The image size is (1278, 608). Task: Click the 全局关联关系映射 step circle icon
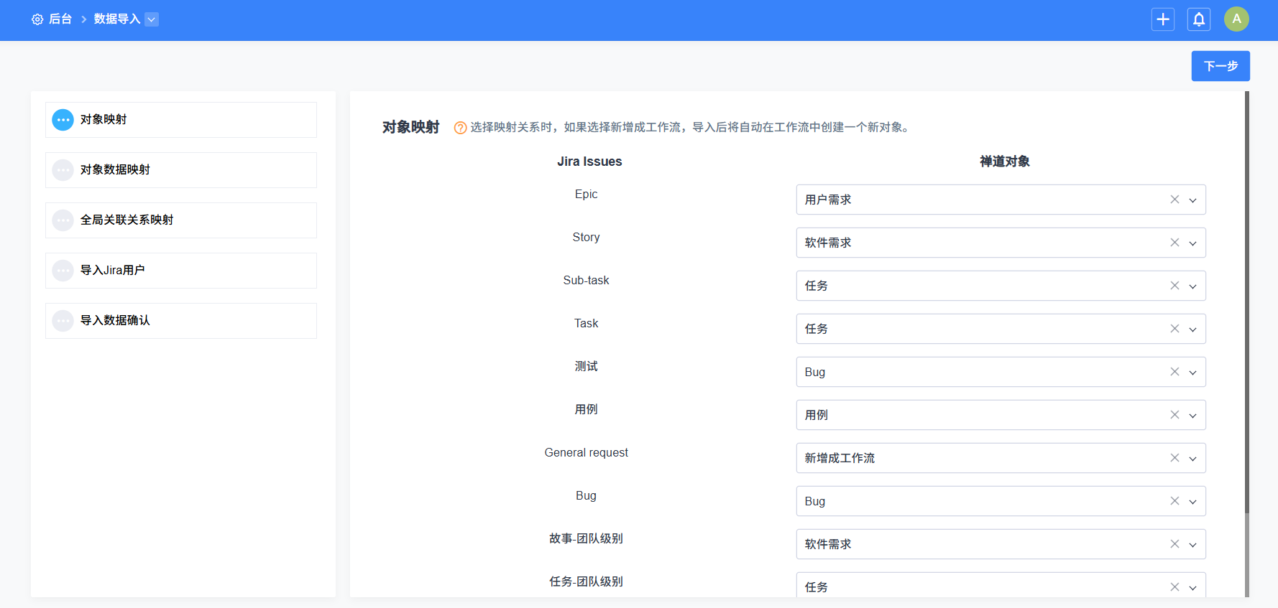63,220
